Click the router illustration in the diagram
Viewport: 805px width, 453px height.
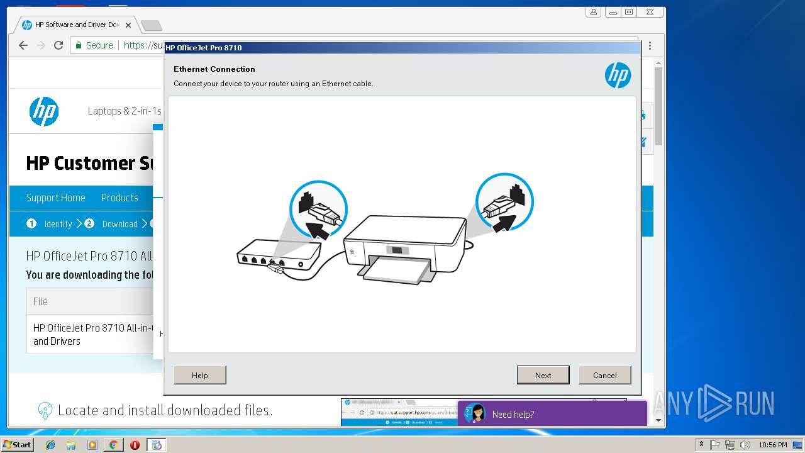point(279,257)
